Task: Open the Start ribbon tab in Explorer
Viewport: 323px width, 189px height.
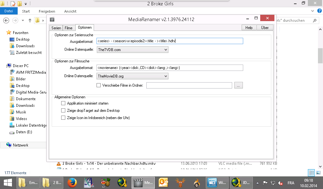Action: 26,11
